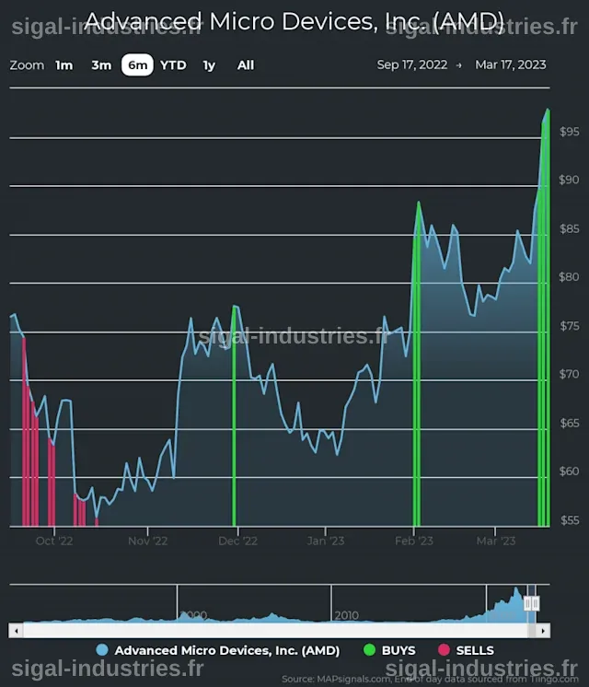This screenshot has height=687, width=589.
Task: Click navigator scroll-right arrow
Action: 543,631
